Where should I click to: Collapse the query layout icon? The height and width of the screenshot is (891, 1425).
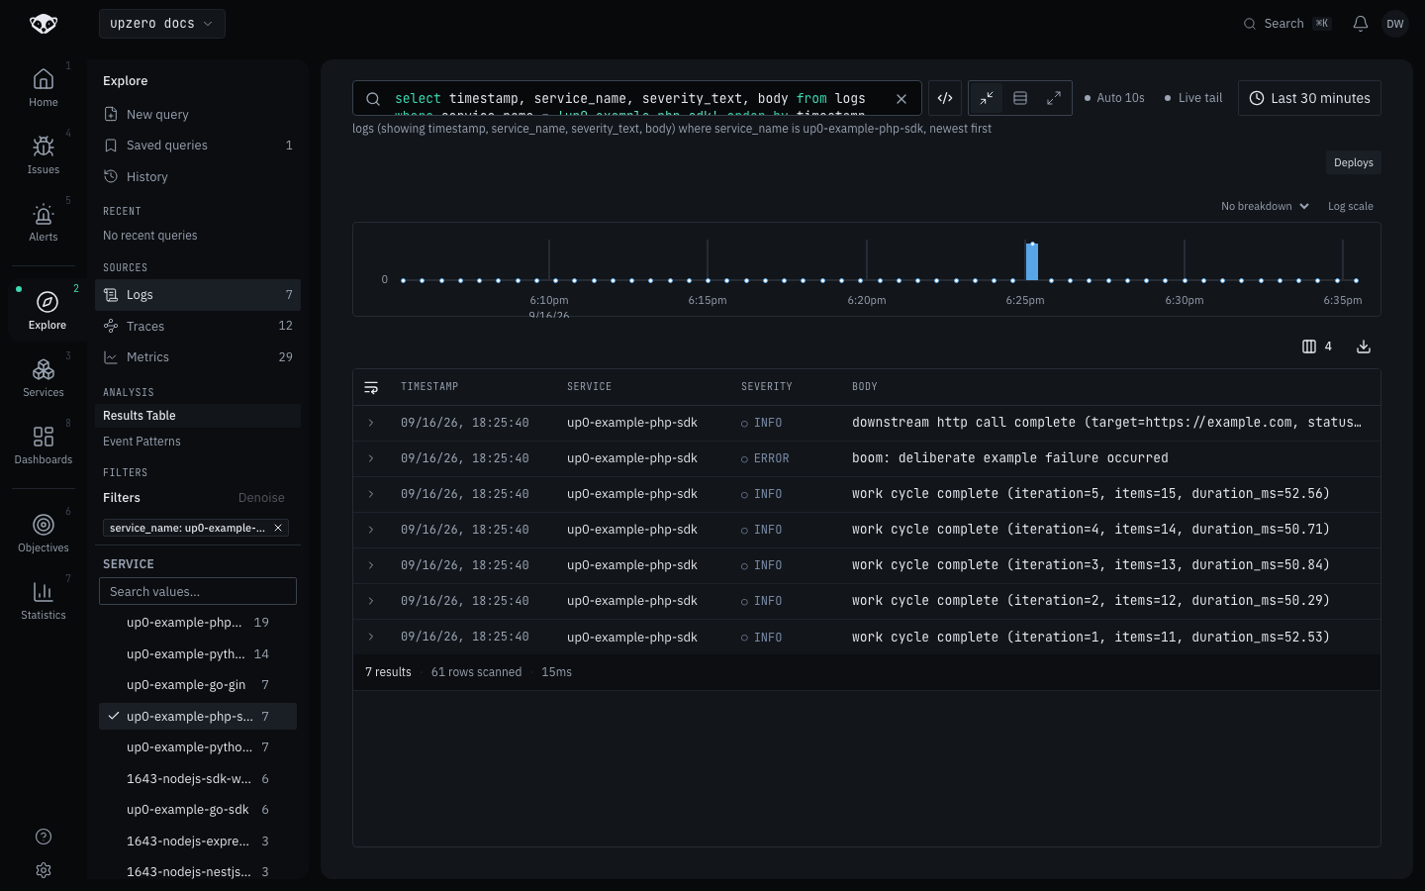point(987,98)
